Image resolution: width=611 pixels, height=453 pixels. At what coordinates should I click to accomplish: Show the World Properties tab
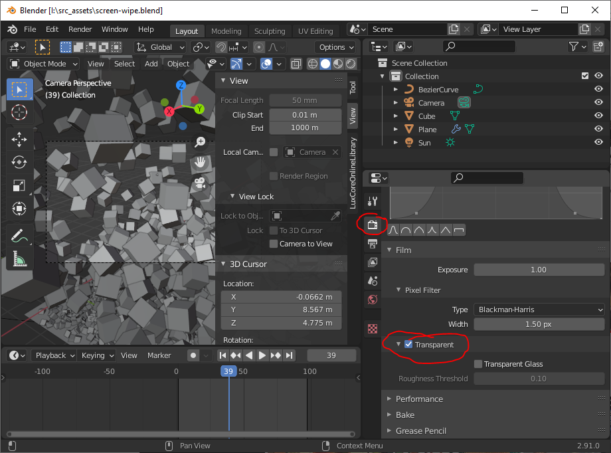pos(372,300)
